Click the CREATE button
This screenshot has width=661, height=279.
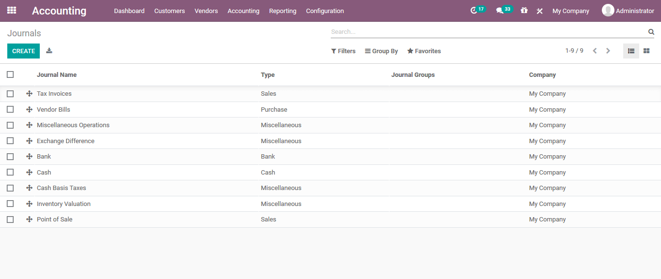click(x=23, y=50)
